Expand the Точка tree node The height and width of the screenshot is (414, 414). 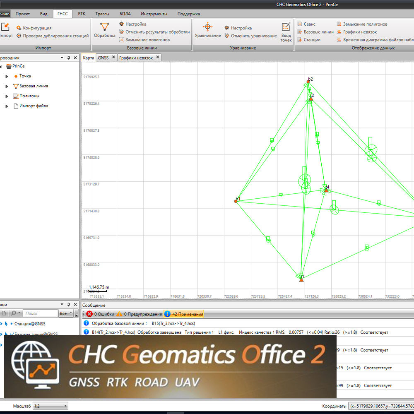(7, 76)
